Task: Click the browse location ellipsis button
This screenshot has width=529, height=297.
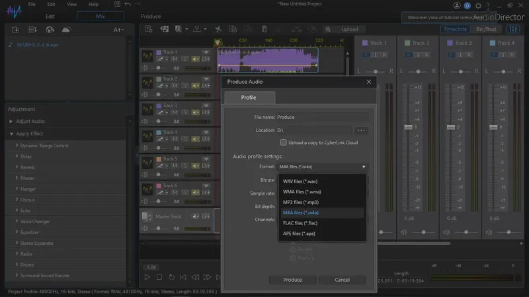Action: tap(360, 130)
